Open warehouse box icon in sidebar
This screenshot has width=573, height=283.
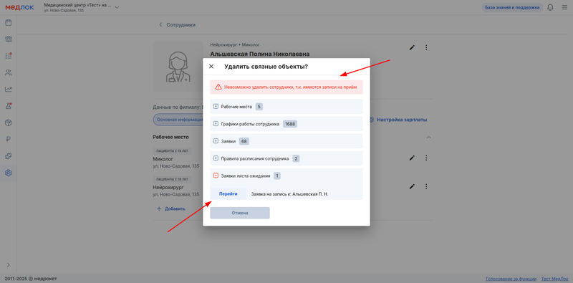8,123
